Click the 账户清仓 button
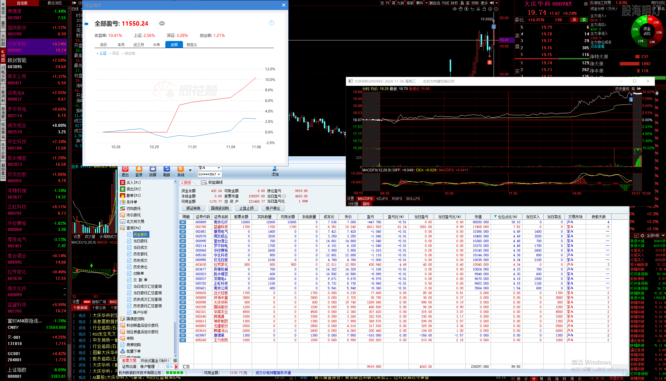 [x=273, y=208]
